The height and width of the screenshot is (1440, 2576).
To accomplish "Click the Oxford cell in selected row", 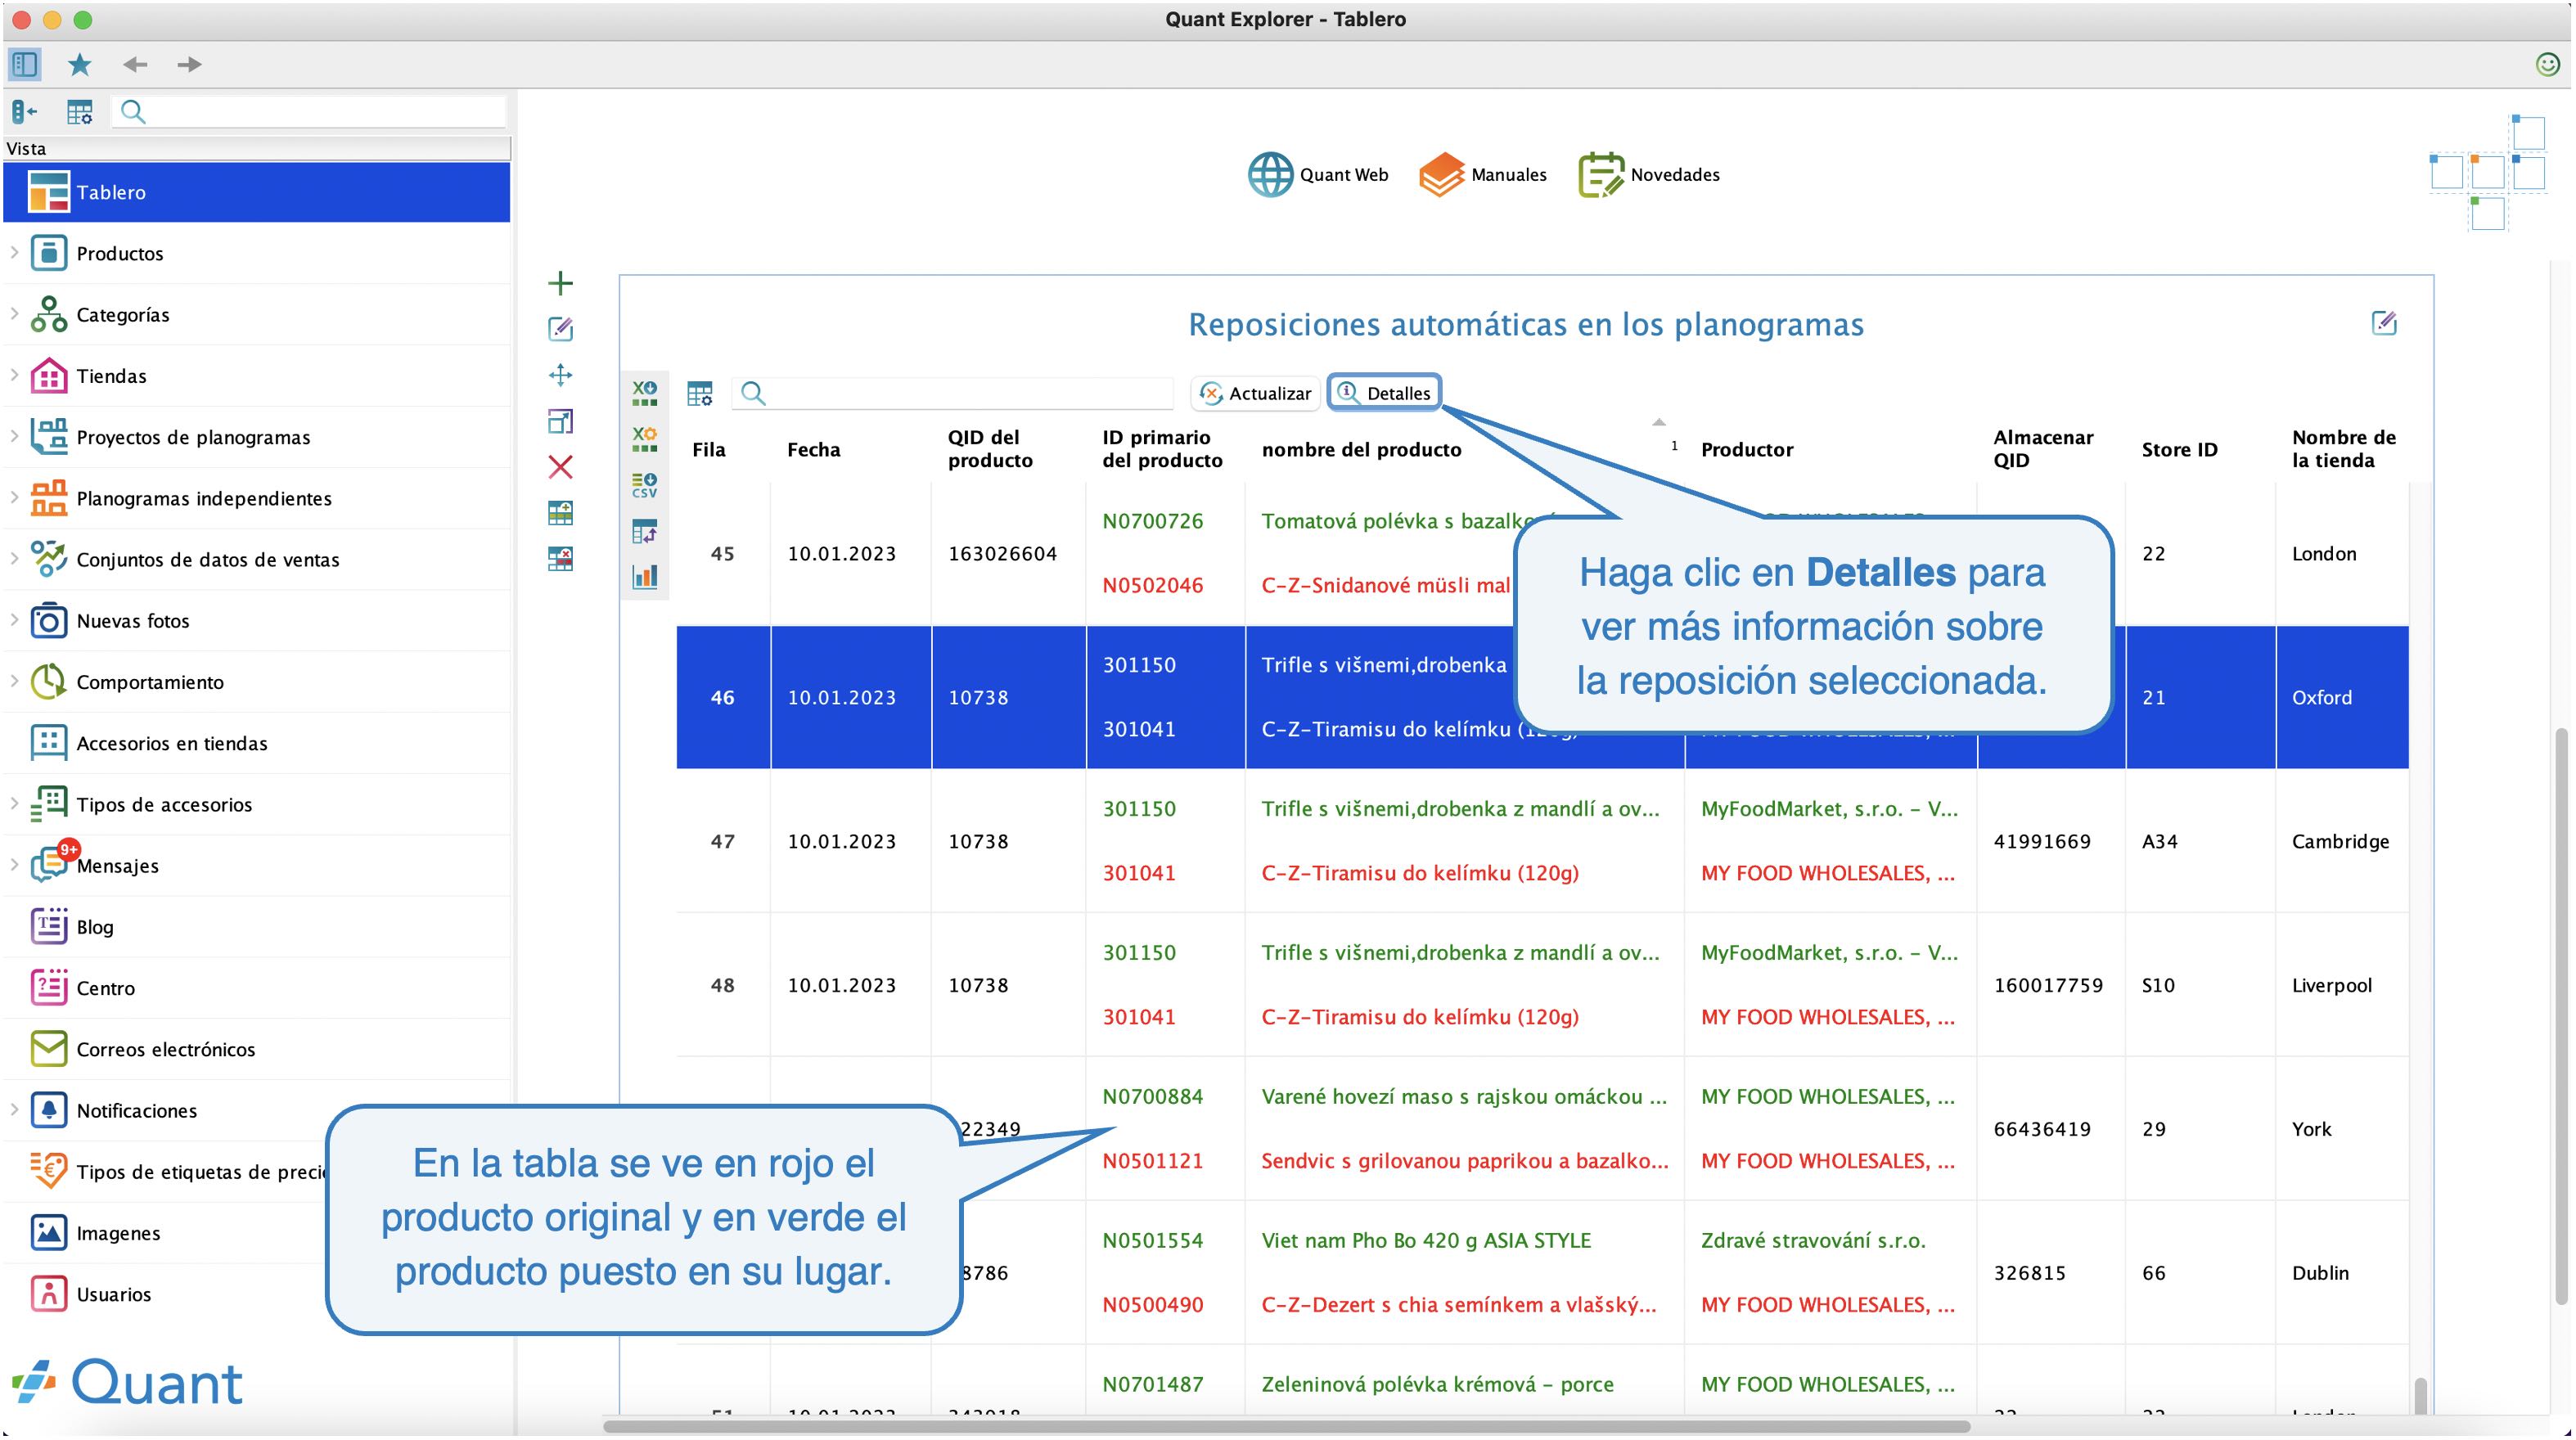I will (2340, 697).
